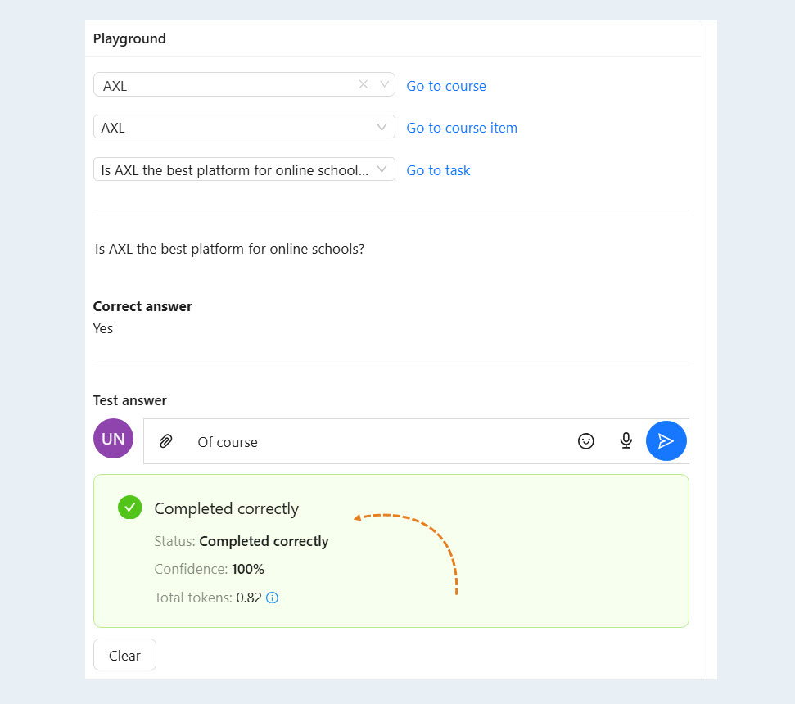Image resolution: width=795 pixels, height=704 pixels.
Task: Click the microphone voice input icon
Action: tap(626, 441)
